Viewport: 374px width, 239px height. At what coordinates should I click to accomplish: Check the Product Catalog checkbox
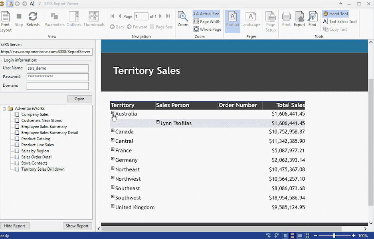[x=17, y=139]
